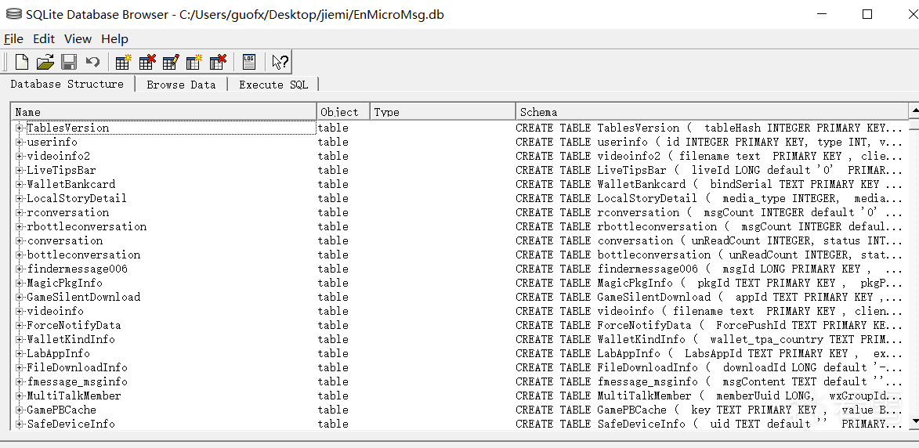The height and width of the screenshot is (448, 919).
Task: Click 'table' object cell in LiveTipsBar row
Action: click(x=333, y=170)
